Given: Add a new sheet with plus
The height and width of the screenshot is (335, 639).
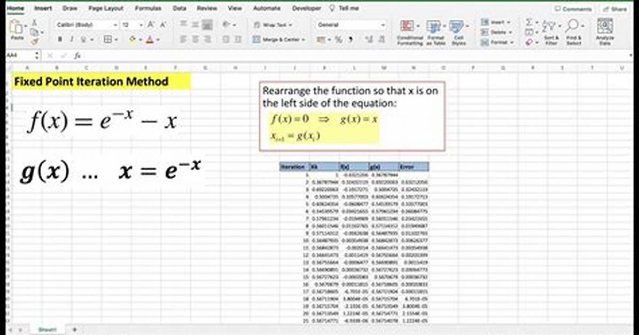Looking at the screenshot, I should (x=75, y=329).
